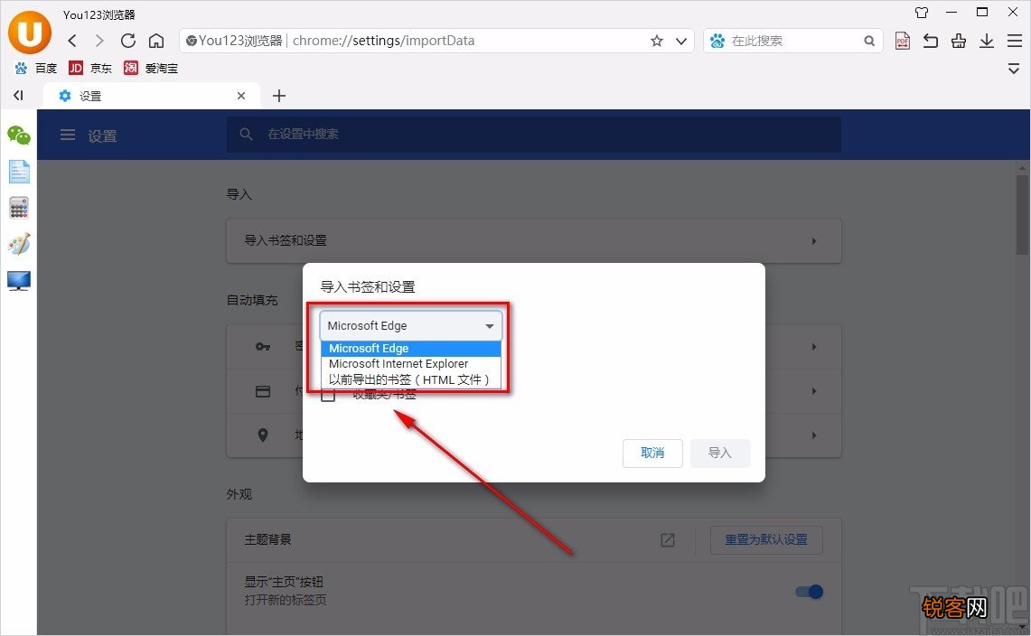Launch the calculator from the sidebar

[x=19, y=208]
